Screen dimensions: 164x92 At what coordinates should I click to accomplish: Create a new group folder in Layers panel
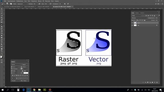pos(152,82)
